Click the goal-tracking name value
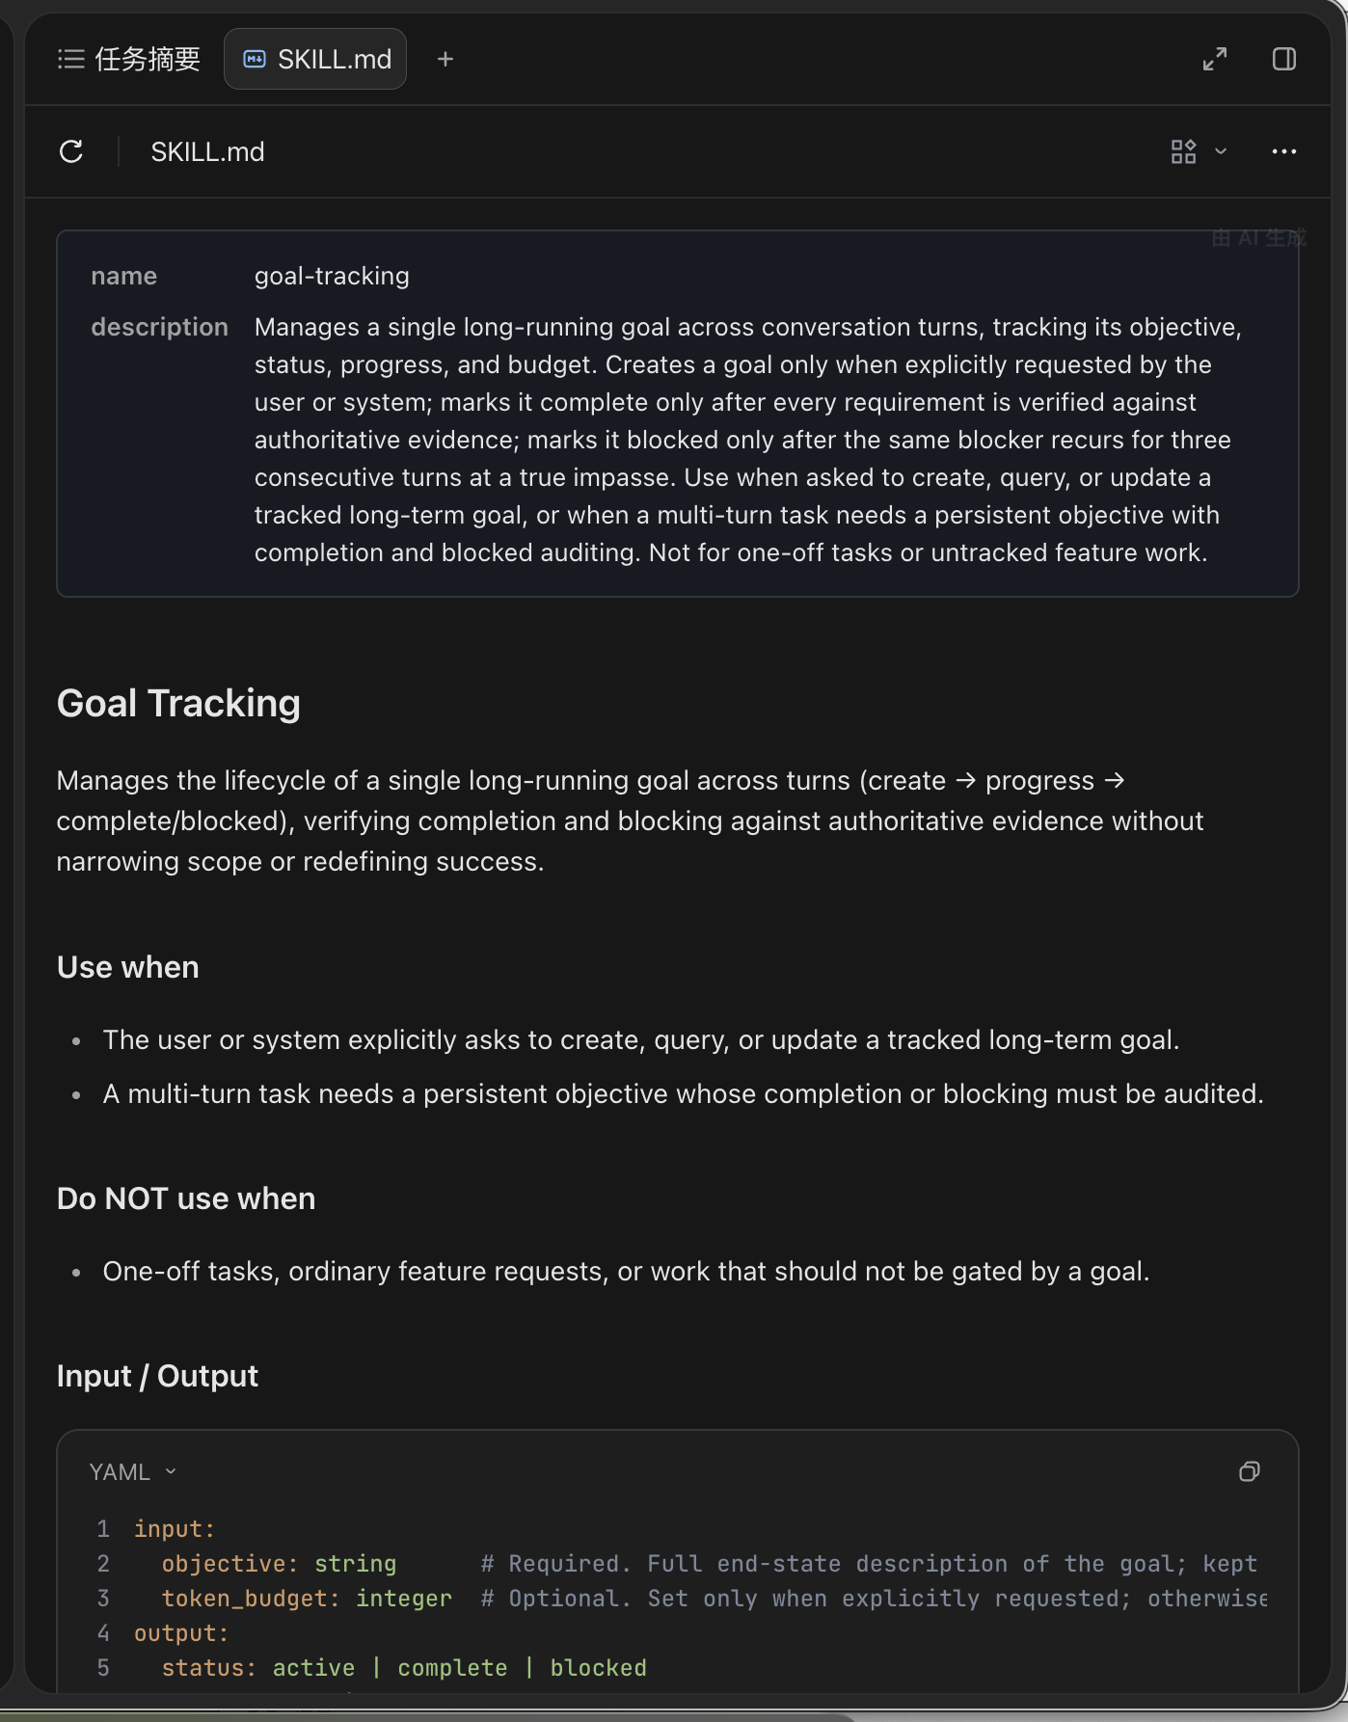This screenshot has height=1722, width=1348. [x=332, y=276]
